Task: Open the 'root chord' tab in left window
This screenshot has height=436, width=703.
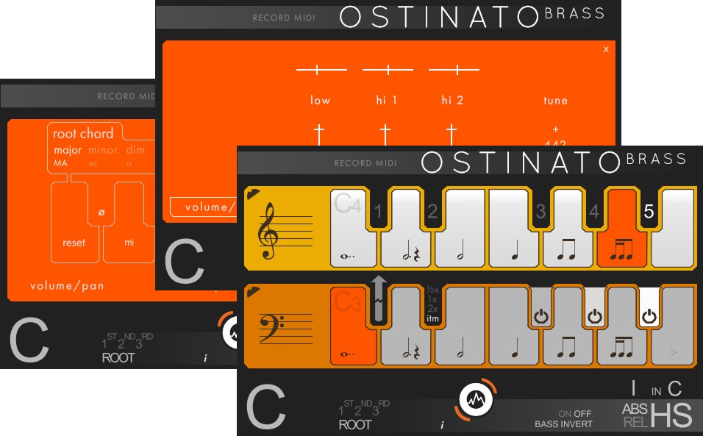Action: coord(83,133)
